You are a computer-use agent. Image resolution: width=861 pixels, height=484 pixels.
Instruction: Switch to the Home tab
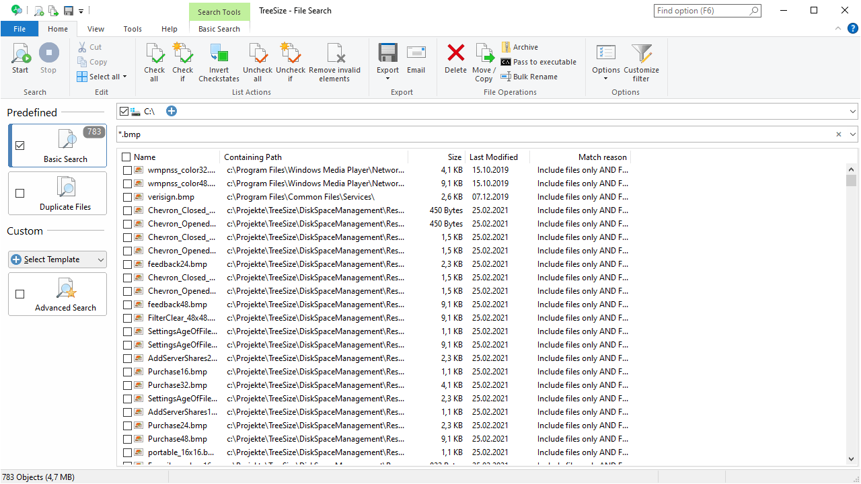58,29
